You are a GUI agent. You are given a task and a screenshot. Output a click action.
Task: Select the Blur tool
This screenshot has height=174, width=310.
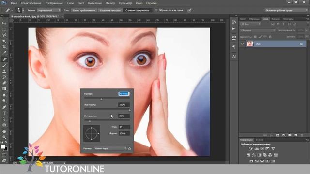(x=4, y=95)
